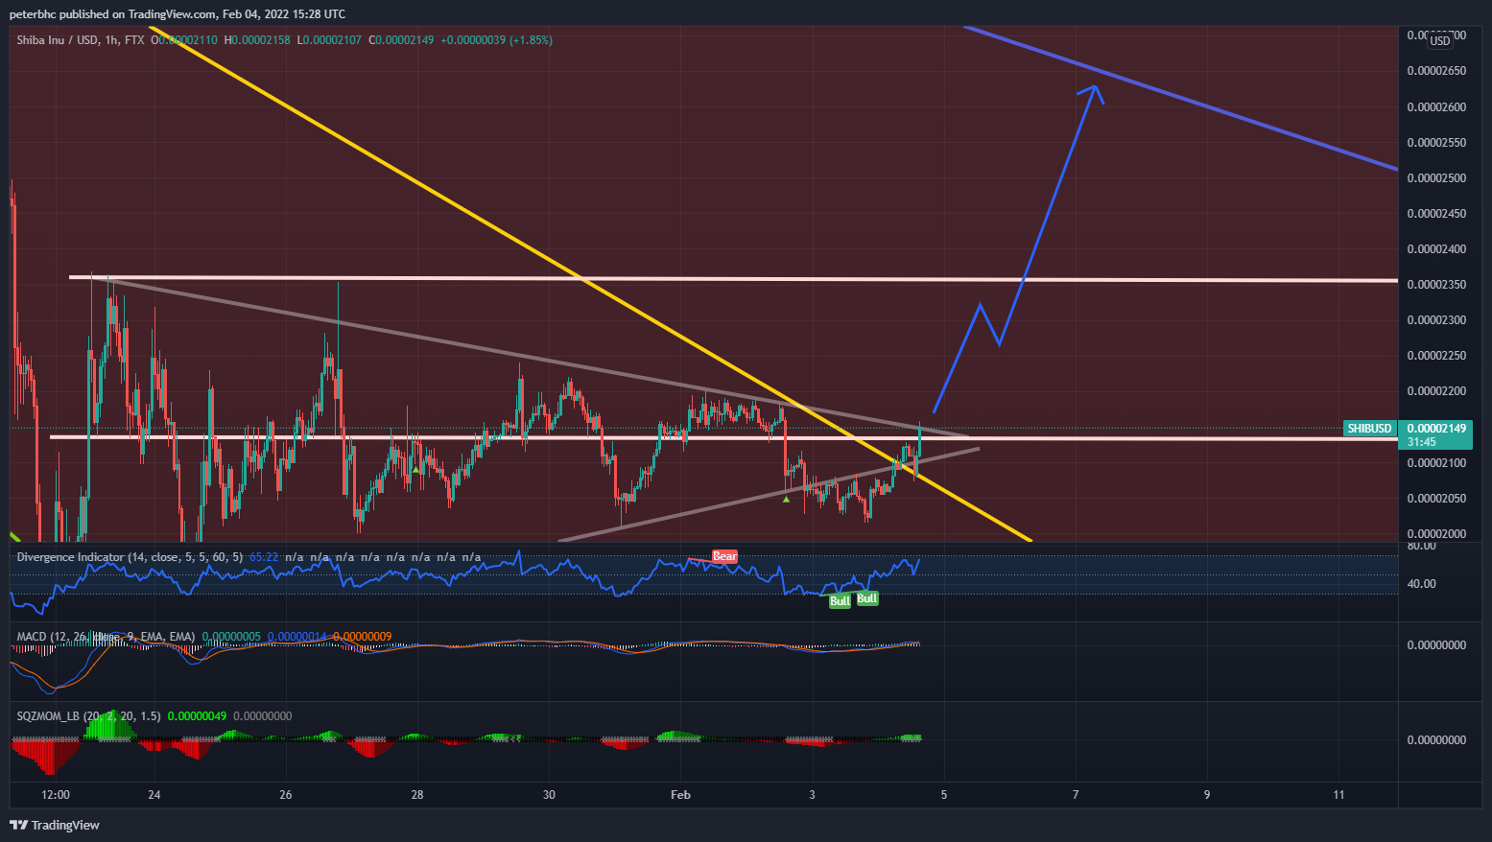Click the 0.00002050 price axis label
This screenshot has width=1492, height=842.
pos(1436,499)
